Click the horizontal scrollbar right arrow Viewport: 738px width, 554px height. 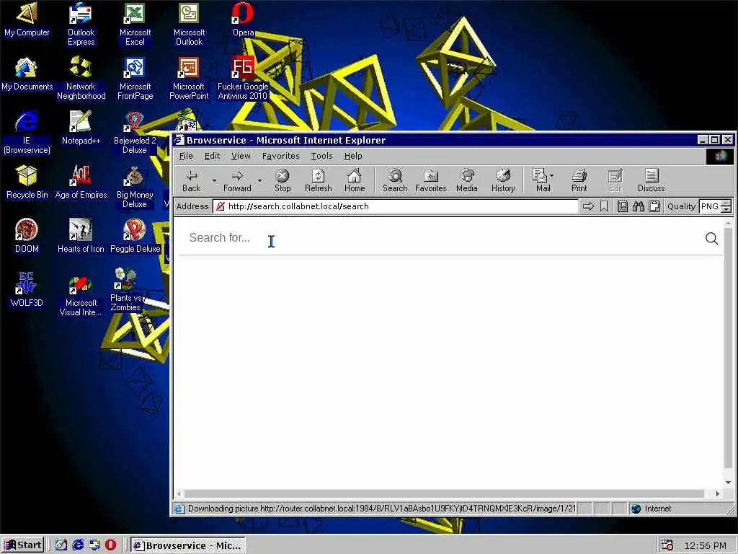(717, 493)
